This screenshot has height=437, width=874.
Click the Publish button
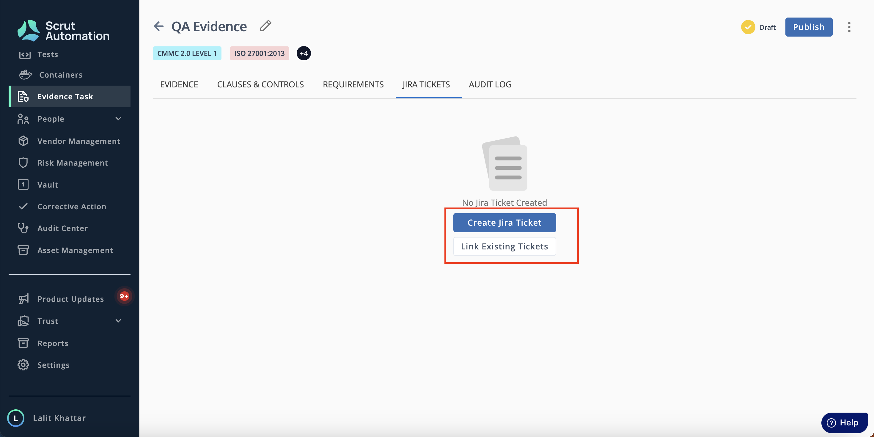pos(809,27)
